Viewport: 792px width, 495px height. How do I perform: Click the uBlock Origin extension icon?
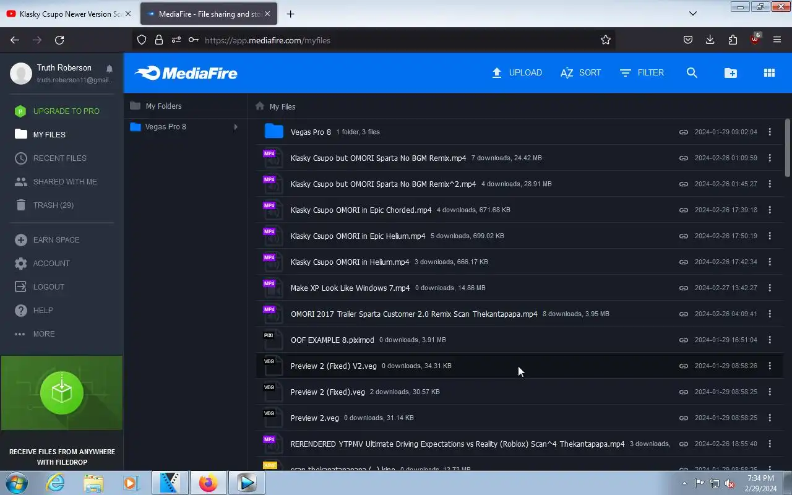[x=755, y=39]
